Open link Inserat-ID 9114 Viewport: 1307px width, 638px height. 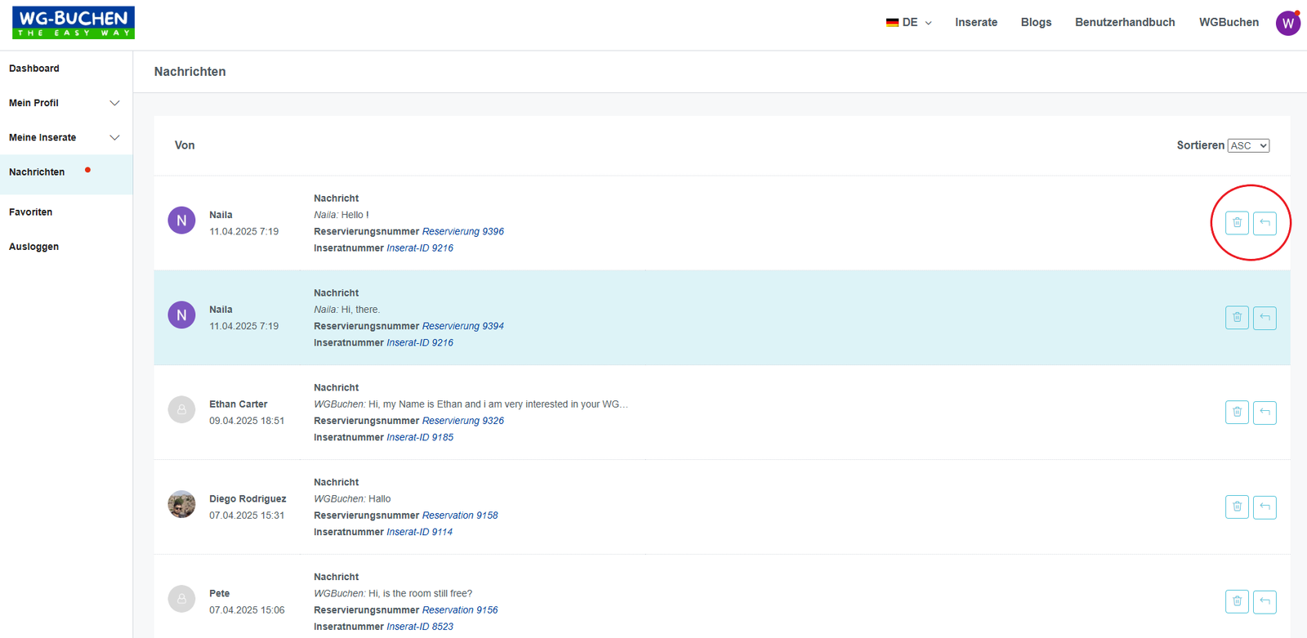[420, 532]
